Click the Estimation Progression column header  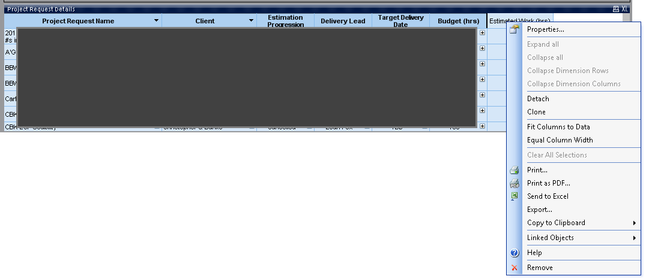[285, 21]
